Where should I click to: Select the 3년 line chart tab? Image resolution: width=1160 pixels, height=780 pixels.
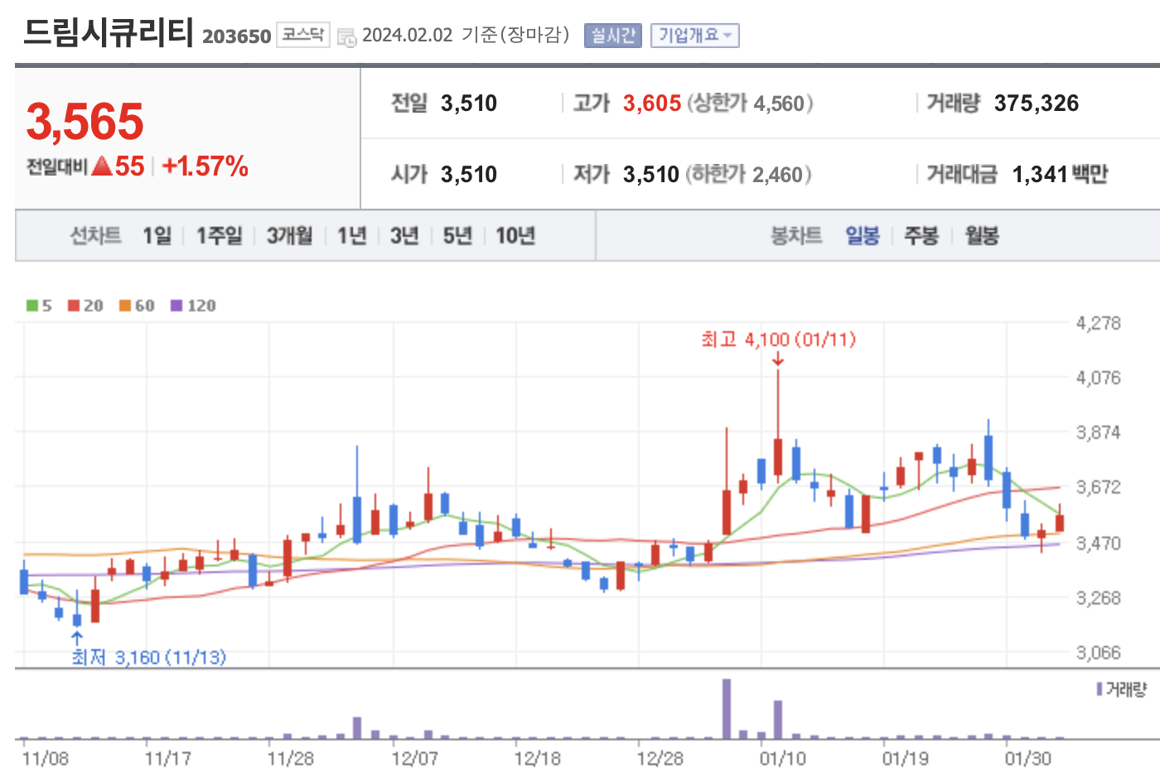point(404,236)
